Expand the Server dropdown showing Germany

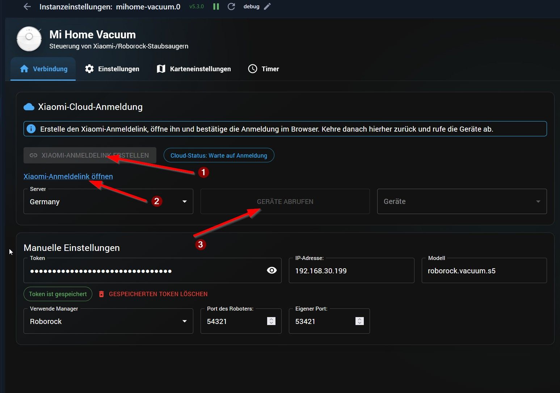click(x=108, y=201)
